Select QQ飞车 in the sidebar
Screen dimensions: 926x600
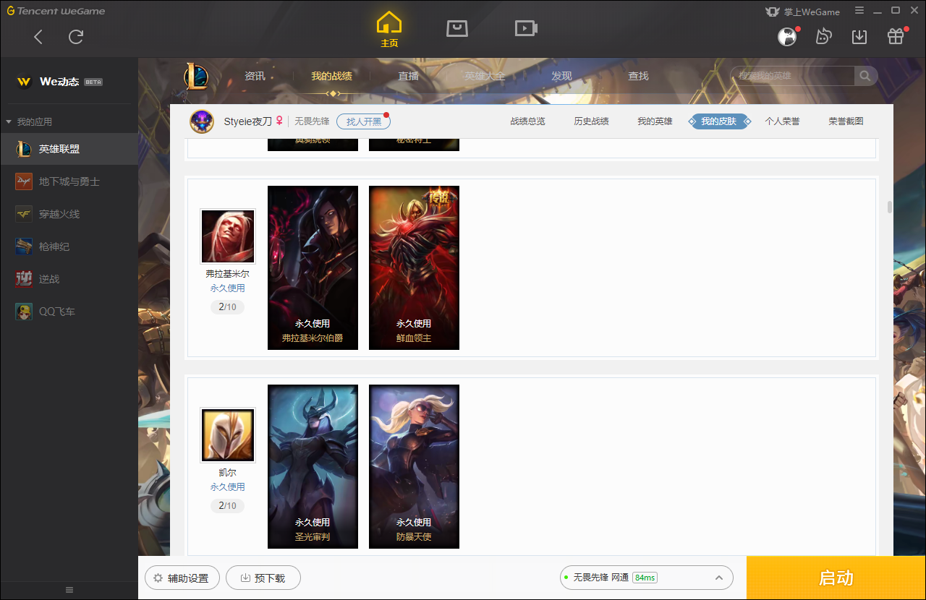point(69,312)
